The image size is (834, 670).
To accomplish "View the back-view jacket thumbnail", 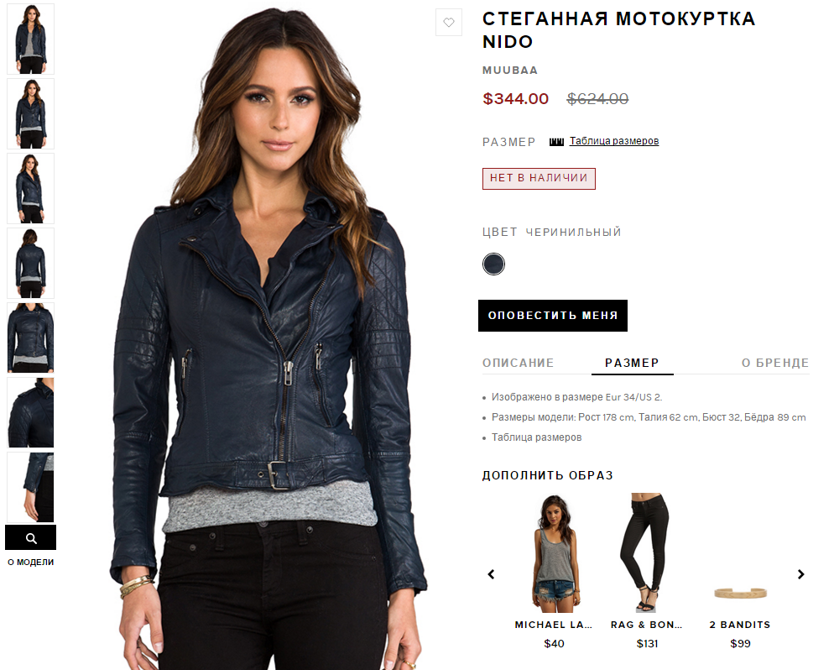I will click(x=31, y=263).
